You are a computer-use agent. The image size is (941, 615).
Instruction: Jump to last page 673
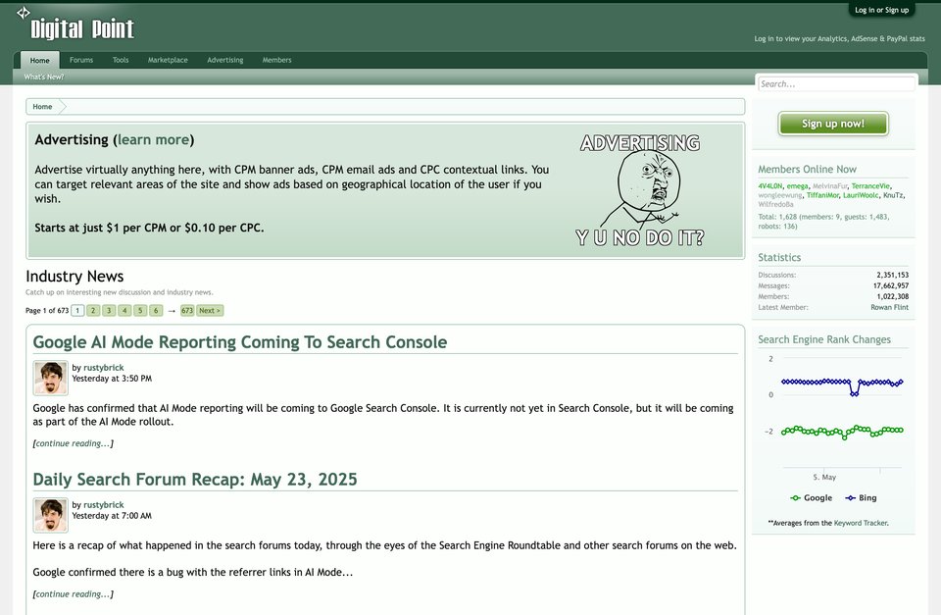coord(187,311)
